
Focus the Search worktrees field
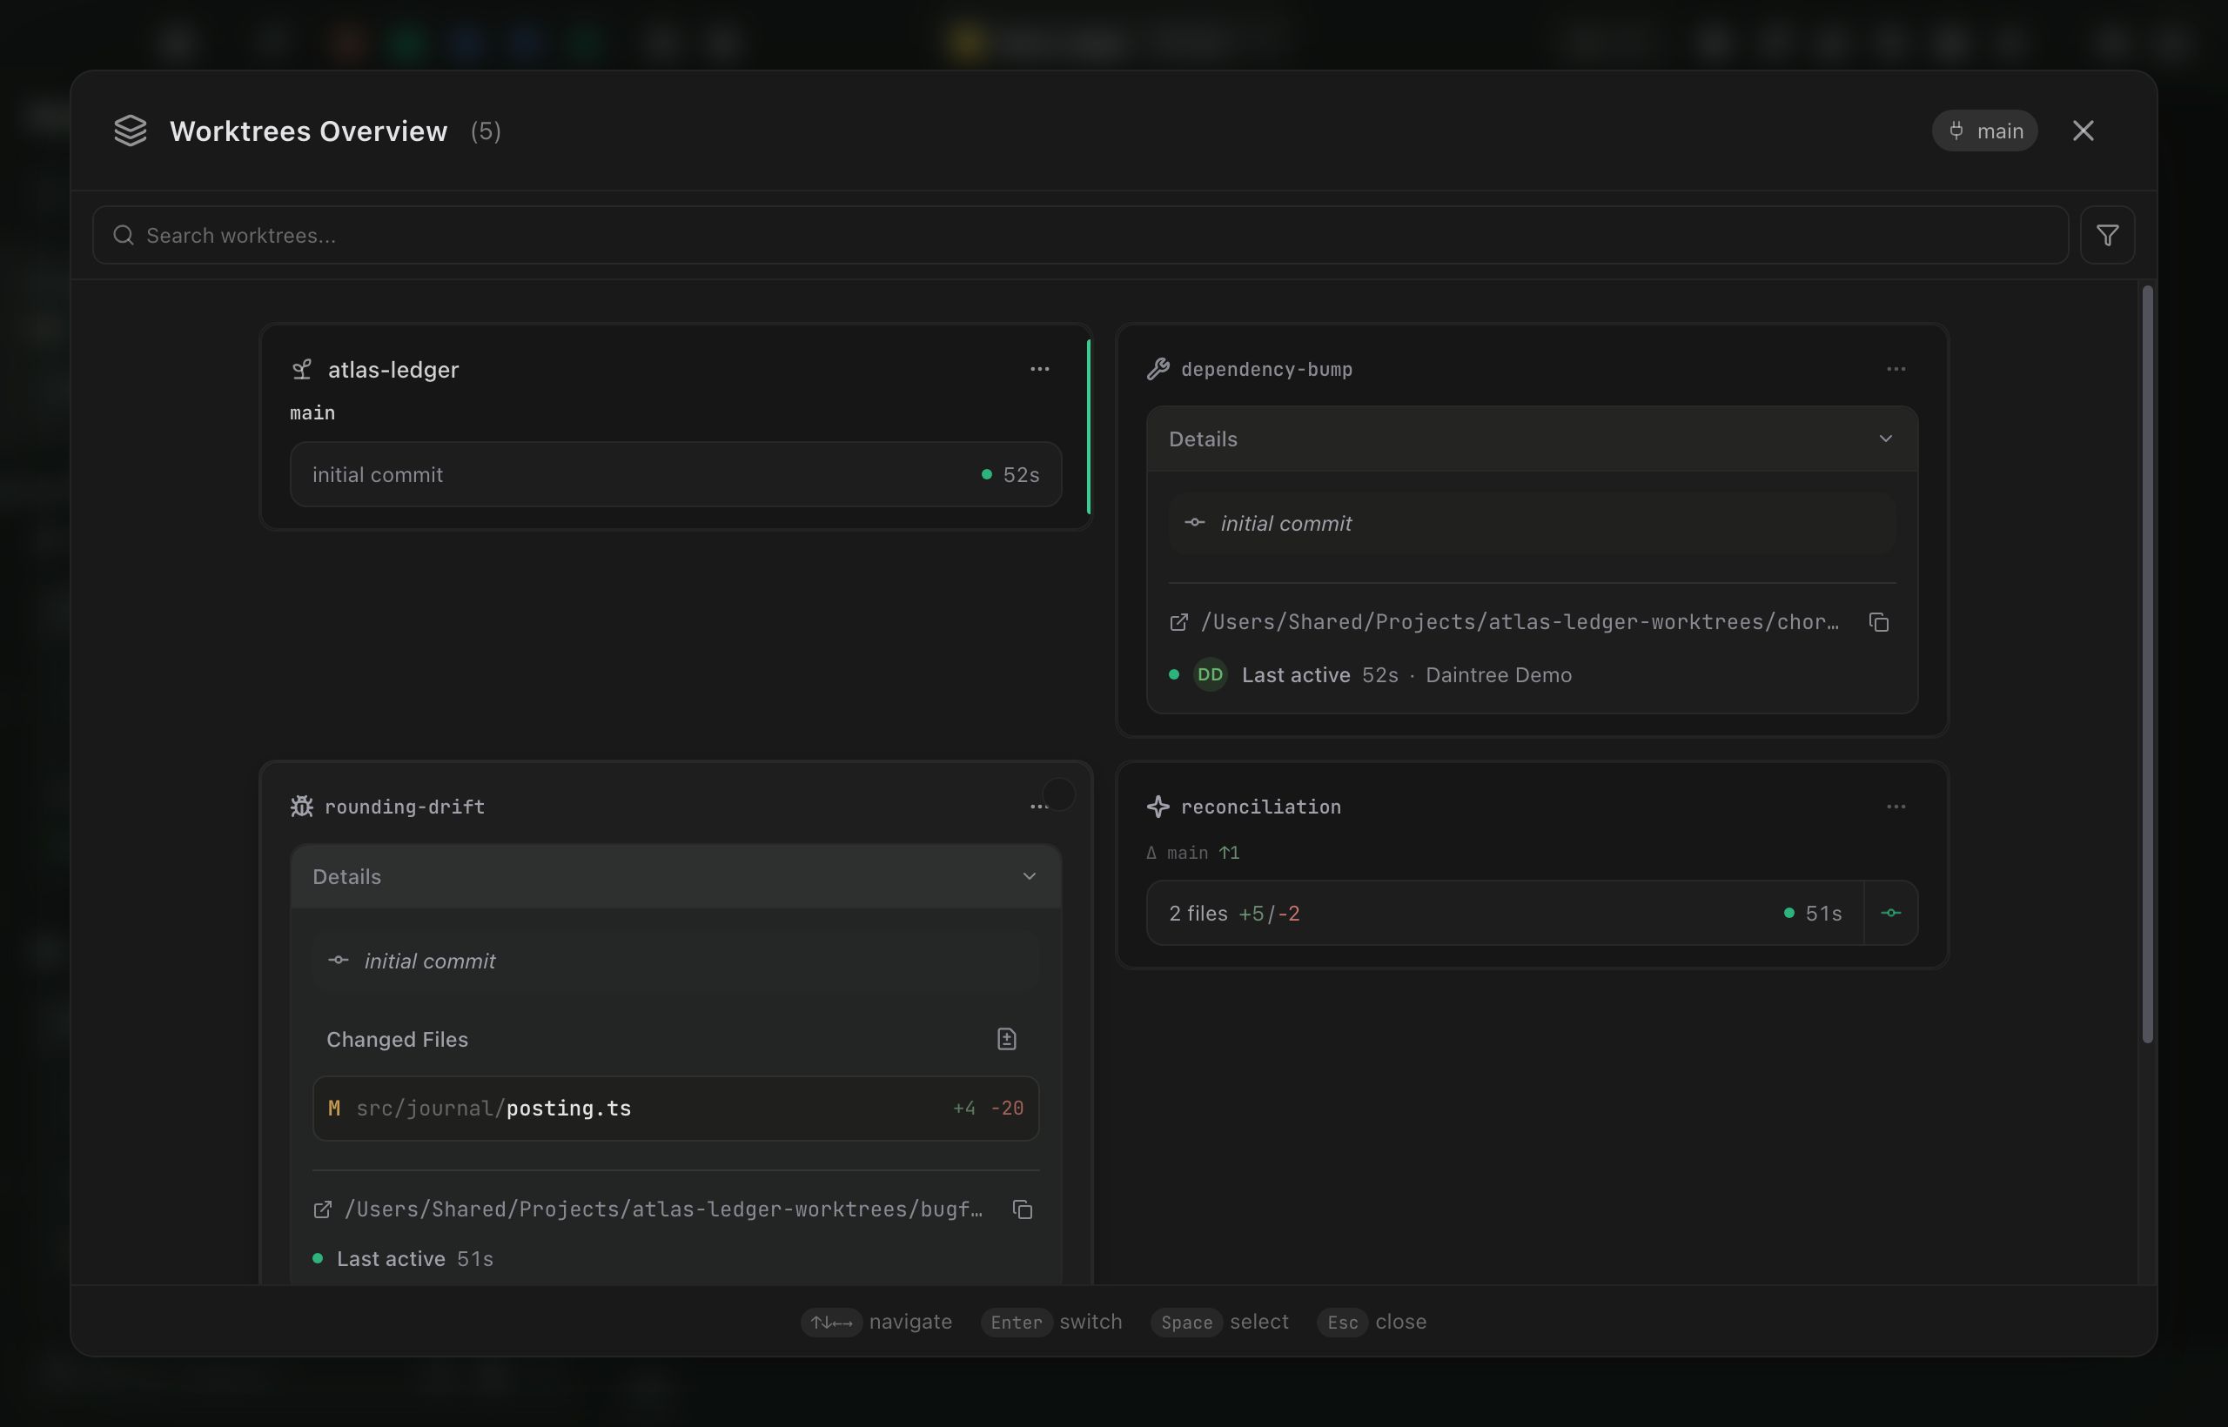tap(1080, 235)
